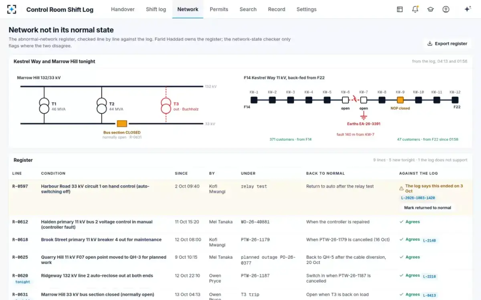Click the graduation cap training icon
The height and width of the screenshot is (300, 481).
click(430, 9)
